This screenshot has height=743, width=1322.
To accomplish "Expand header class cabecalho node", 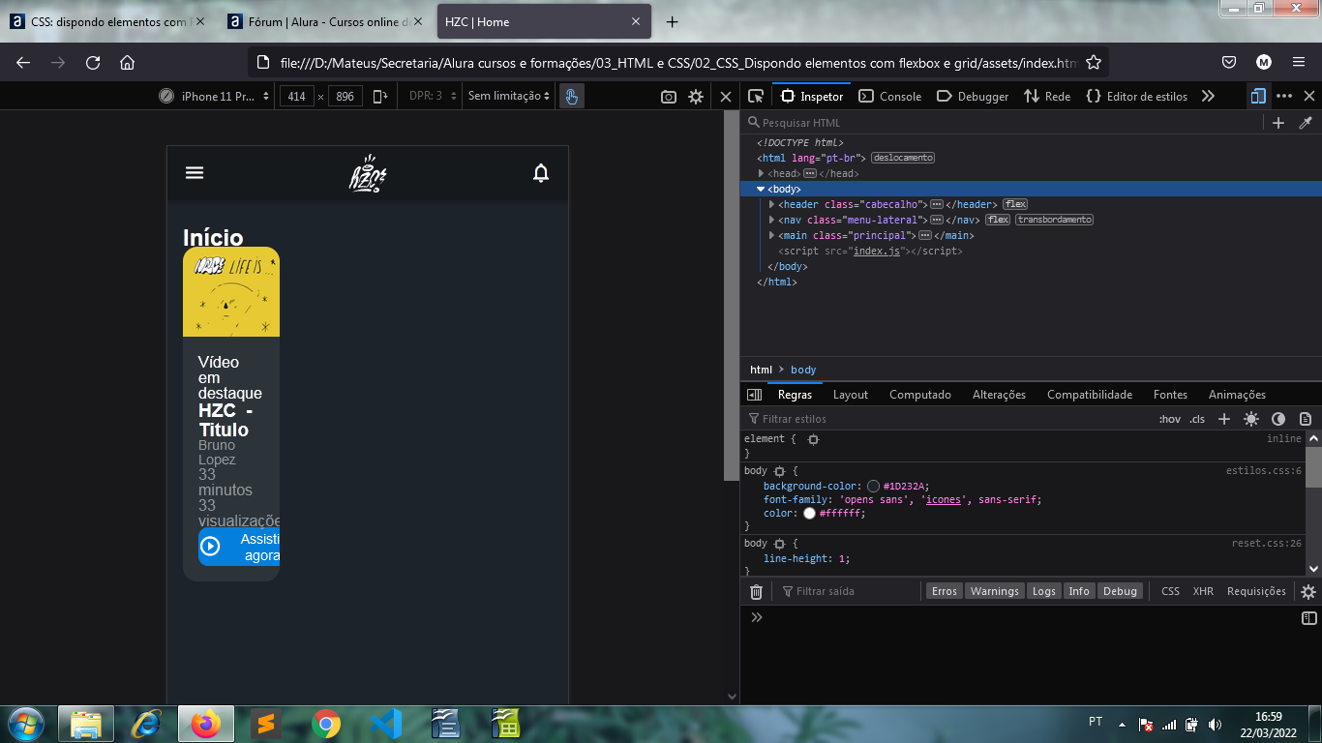I will click(x=771, y=204).
